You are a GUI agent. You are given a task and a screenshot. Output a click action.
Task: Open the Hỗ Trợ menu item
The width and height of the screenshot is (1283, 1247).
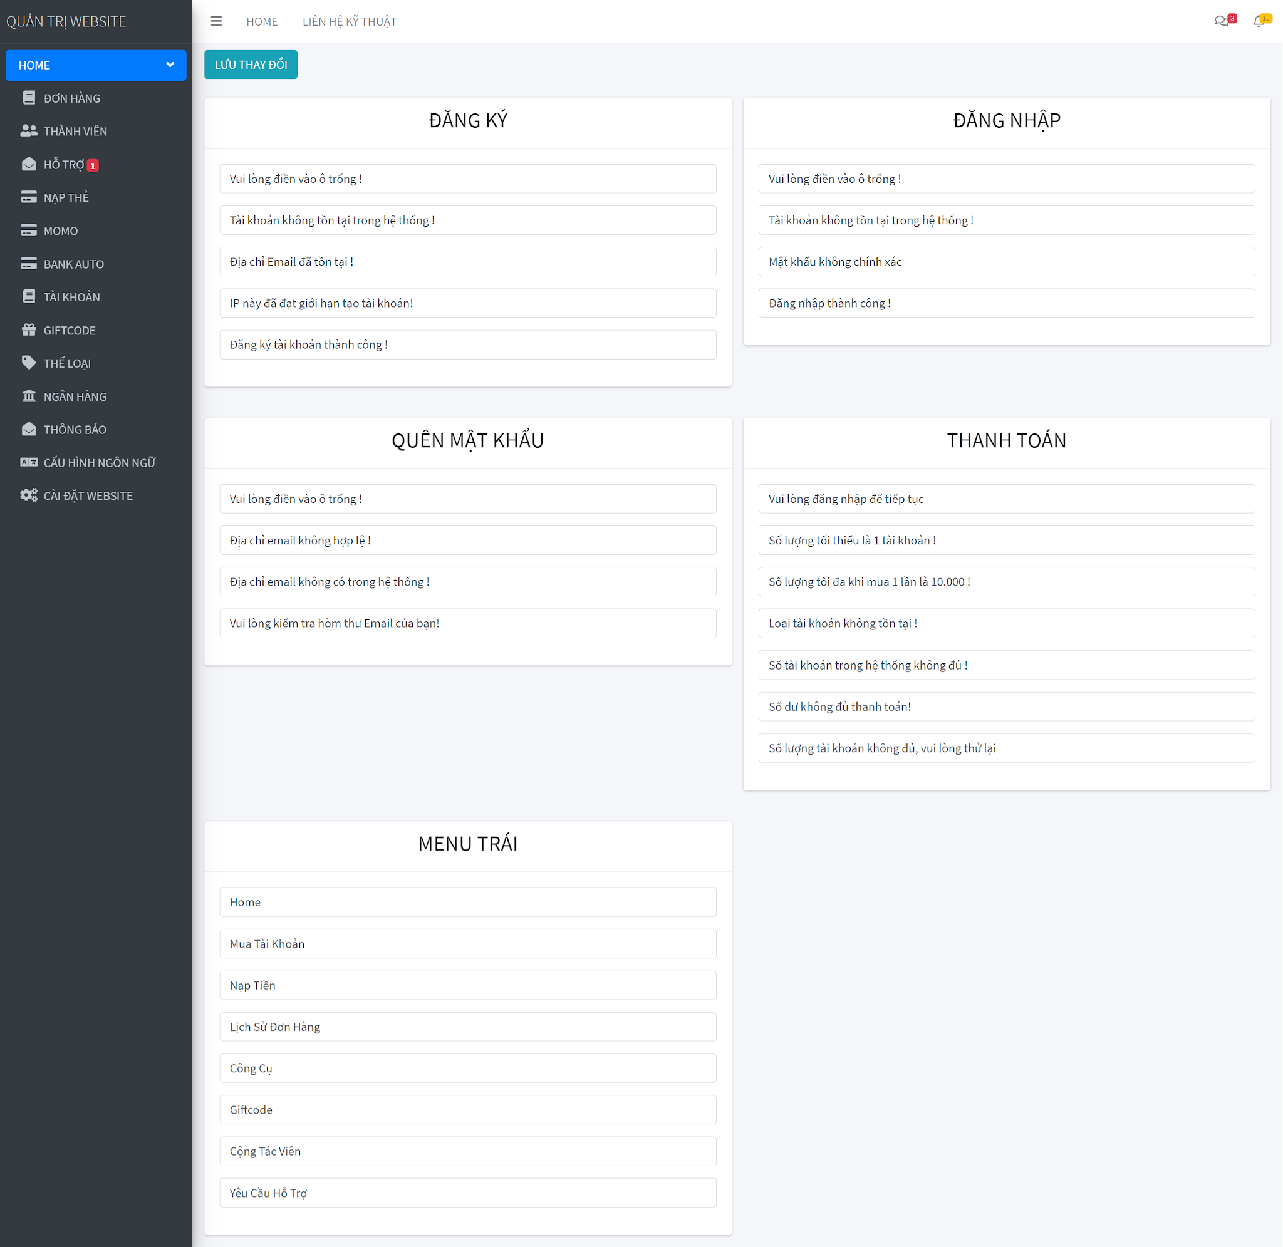[64, 165]
